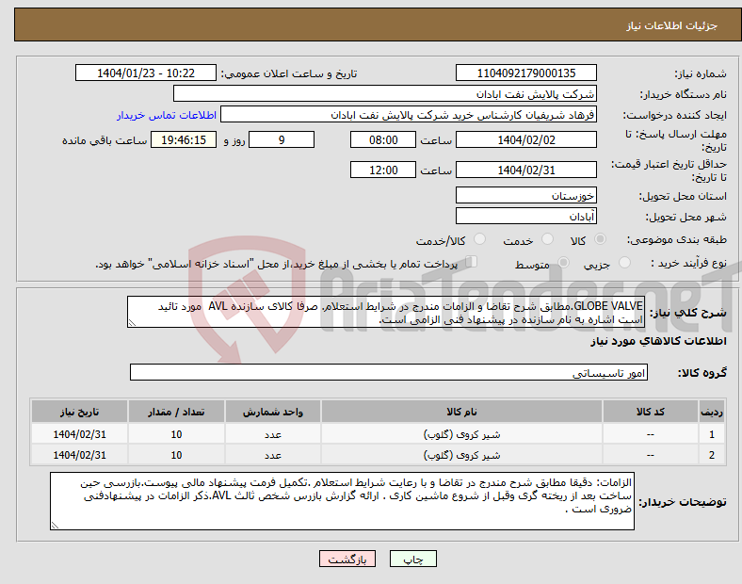742x584 pixels.
Task: Select the کالا radio button
Action: [x=600, y=239]
